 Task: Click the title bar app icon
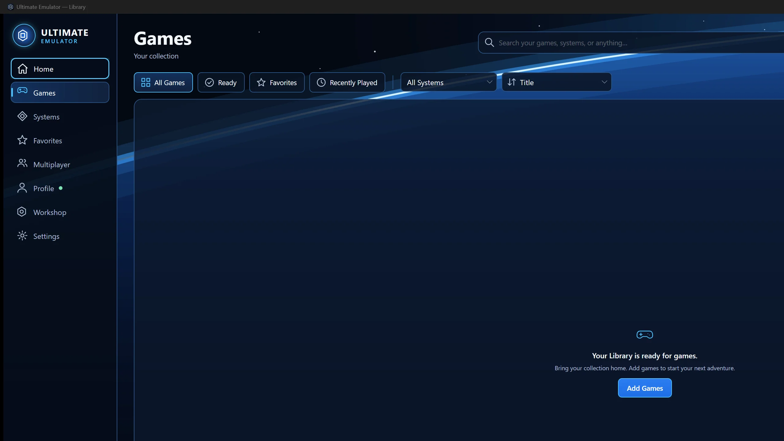coord(10,7)
